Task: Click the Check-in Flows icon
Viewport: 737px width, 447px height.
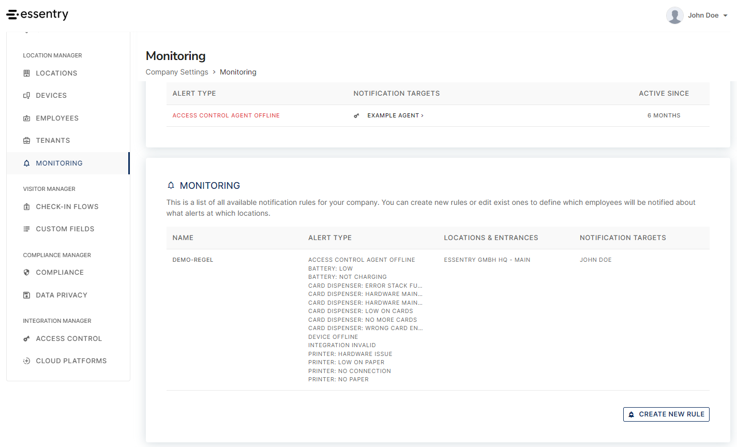Action: pyautogui.click(x=27, y=207)
